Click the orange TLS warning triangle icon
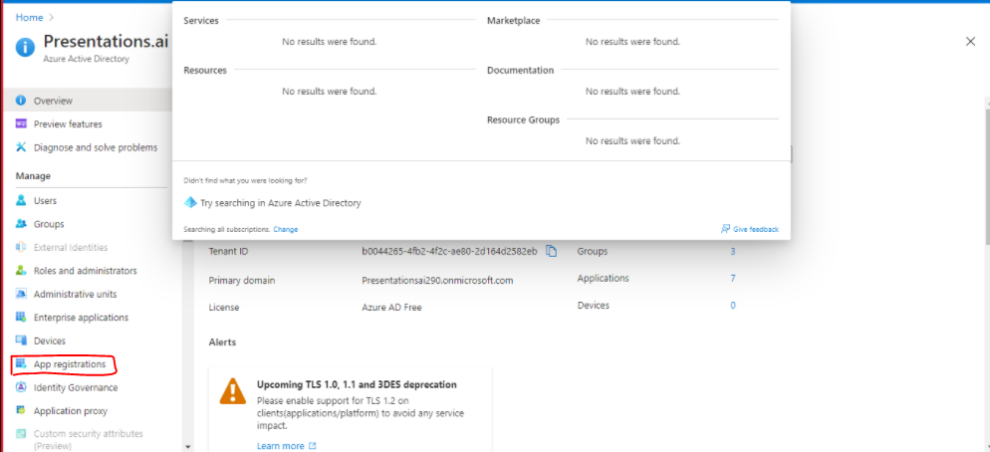 click(233, 391)
